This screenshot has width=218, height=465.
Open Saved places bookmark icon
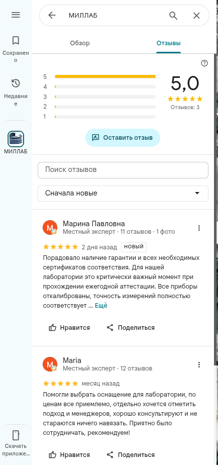(x=16, y=40)
